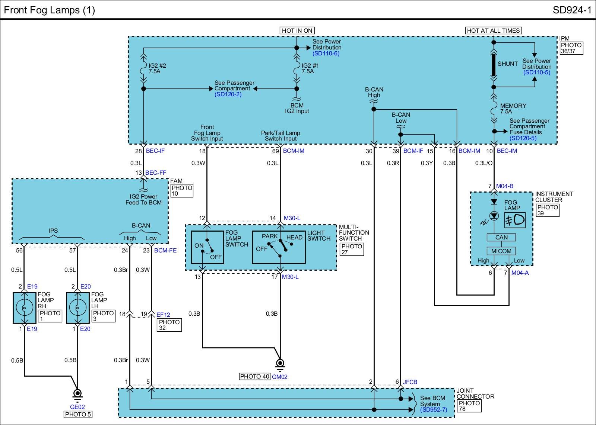Open PHOTO 36/37 box for IPM
The width and height of the screenshot is (596, 425).
[571, 48]
